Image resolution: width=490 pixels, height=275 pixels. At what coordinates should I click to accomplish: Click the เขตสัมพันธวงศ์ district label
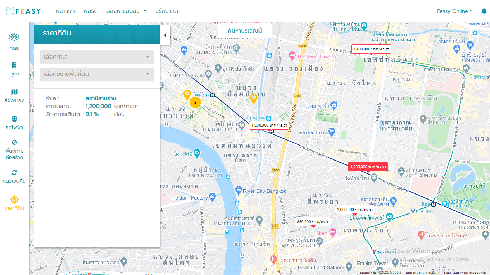[242, 146]
